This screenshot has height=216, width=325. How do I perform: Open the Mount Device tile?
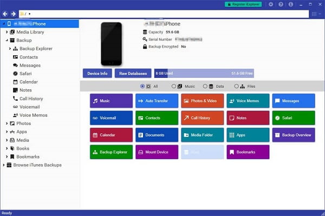click(157, 152)
